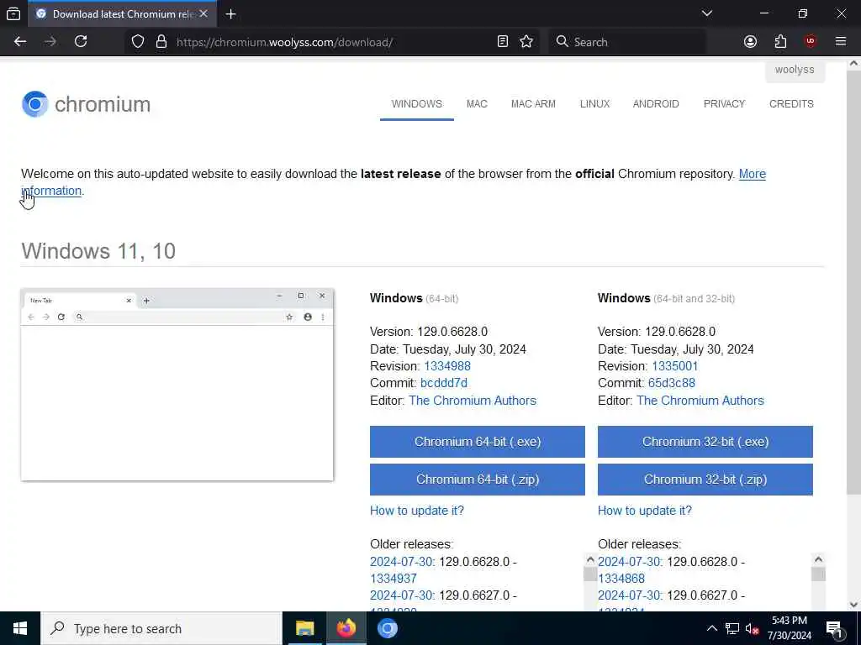Open the muted volume tray icon

pyautogui.click(x=752, y=628)
